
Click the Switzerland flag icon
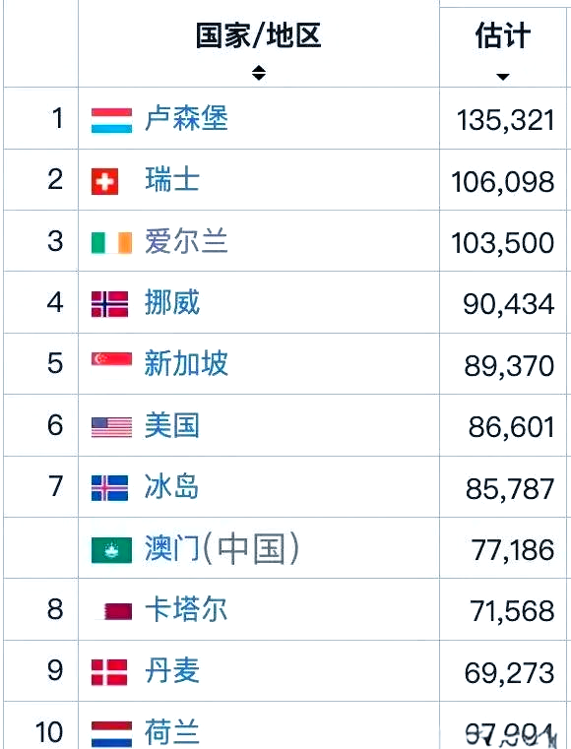104,181
